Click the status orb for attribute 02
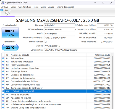This screenshot has height=109, width=115. coord(3,61)
